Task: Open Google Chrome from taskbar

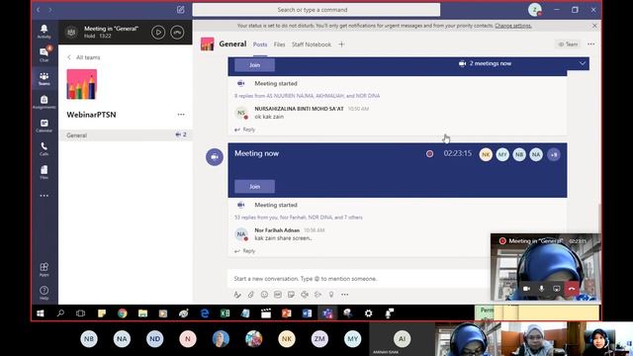Action: 123,313
